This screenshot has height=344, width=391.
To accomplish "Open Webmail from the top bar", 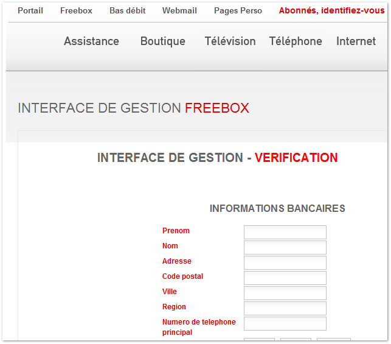I will [179, 10].
